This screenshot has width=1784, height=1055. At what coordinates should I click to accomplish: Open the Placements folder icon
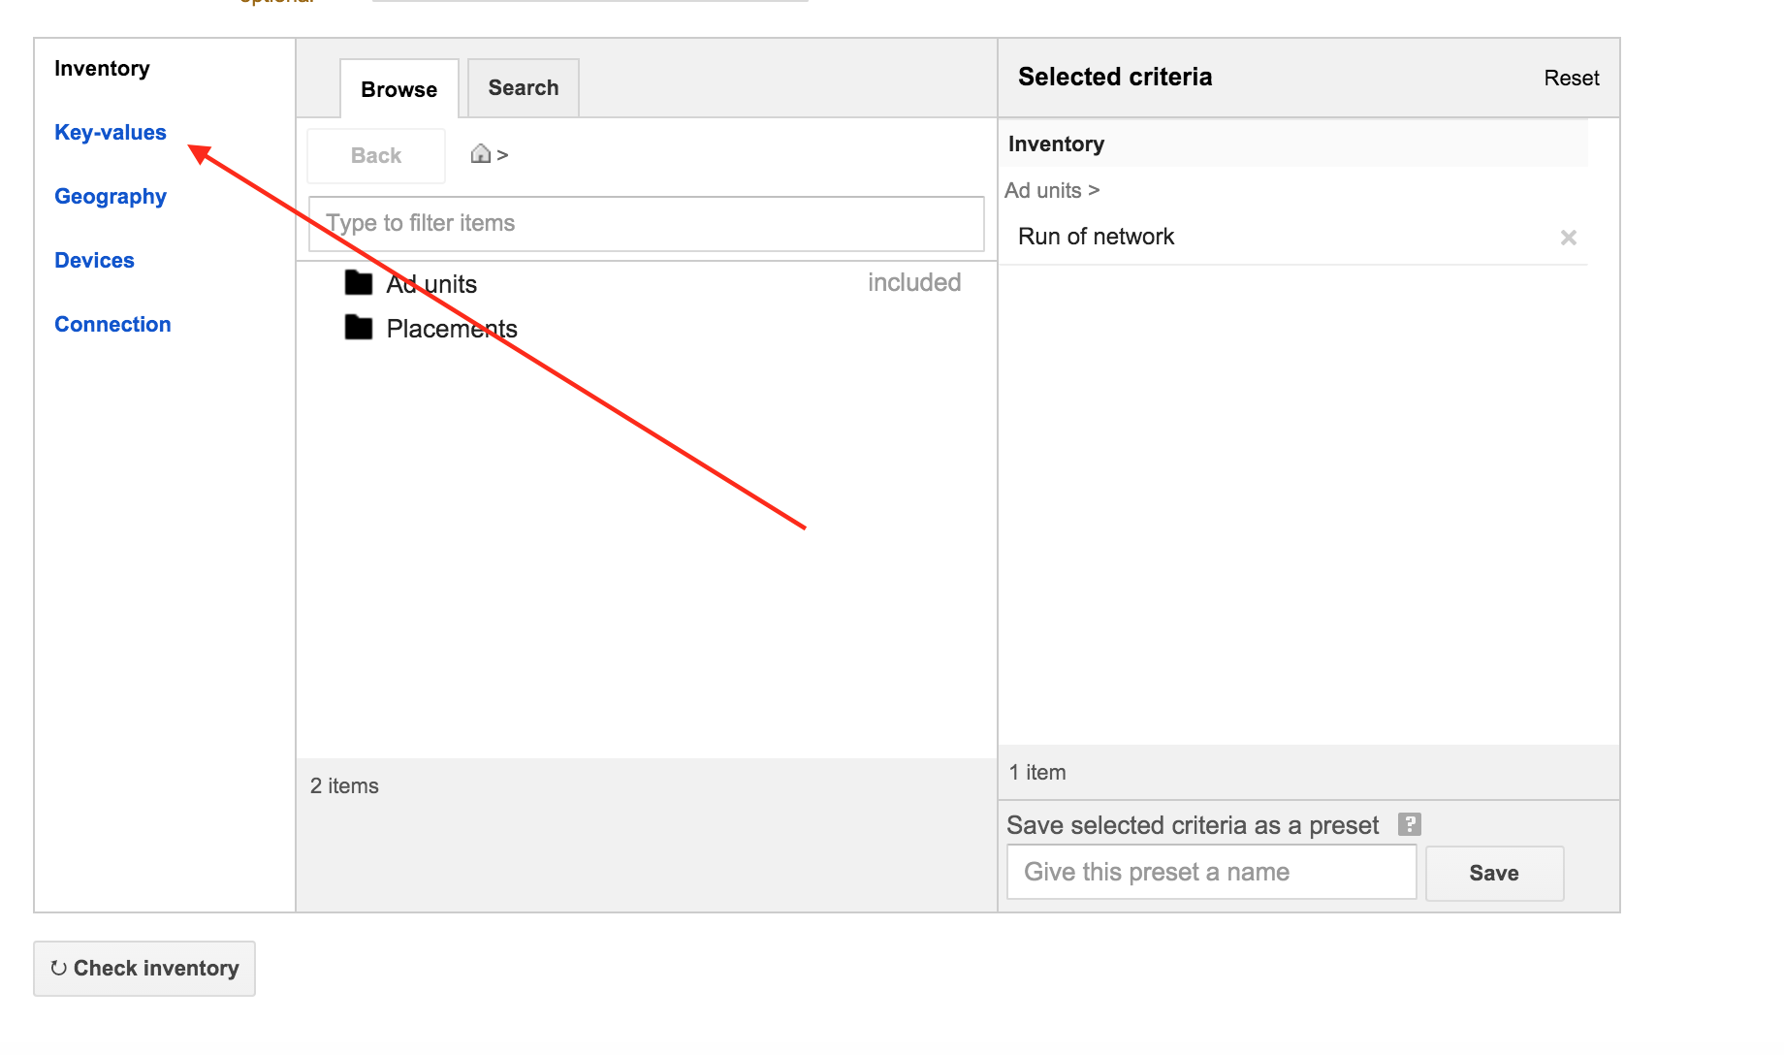pos(359,328)
